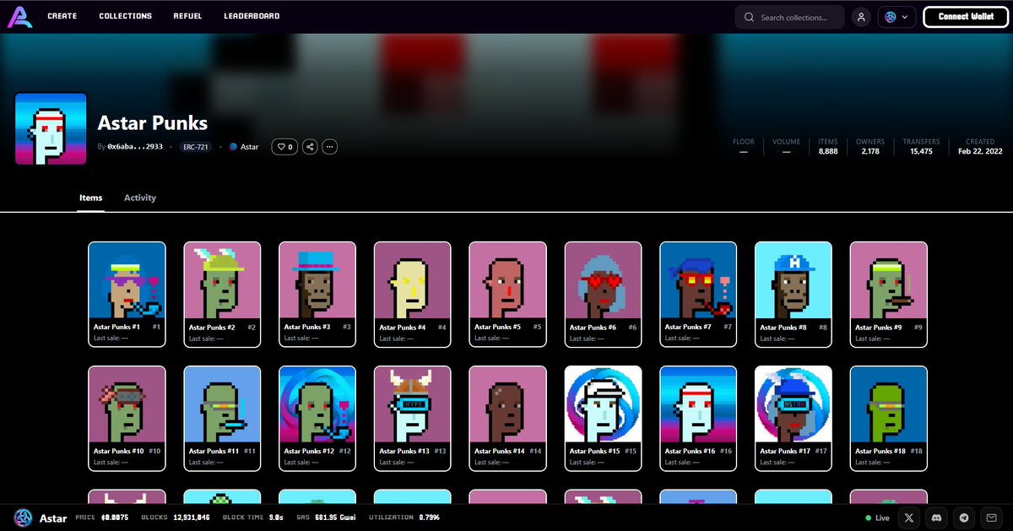Click the Astar Punks collection title
Viewport: 1013px width, 531px height.
153,122
